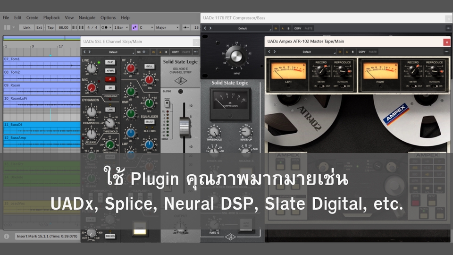Open Default preset dropdown in SSL Channel Strip
Image resolution: width=453 pixels, height=255 pixels.
(113, 52)
